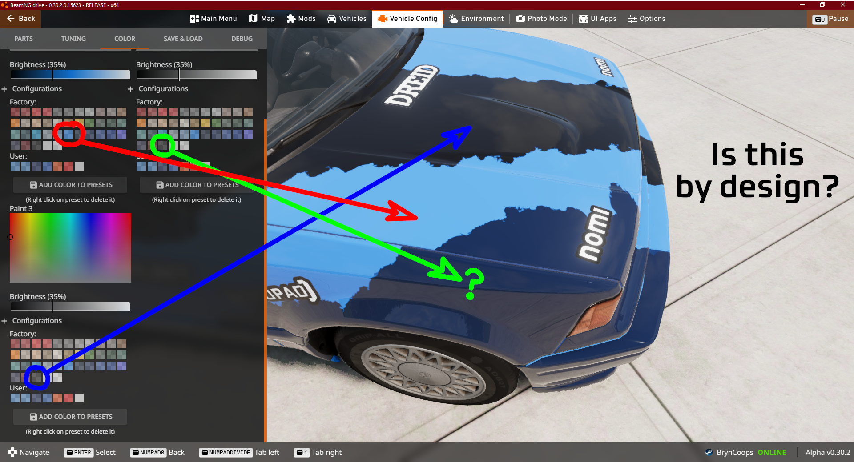This screenshot has width=854, height=462.
Task: Expand Configurations in the second paint column
Action: [158, 89]
